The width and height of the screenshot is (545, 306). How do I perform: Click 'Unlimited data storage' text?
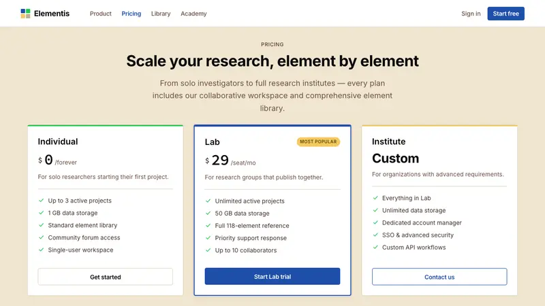click(414, 210)
